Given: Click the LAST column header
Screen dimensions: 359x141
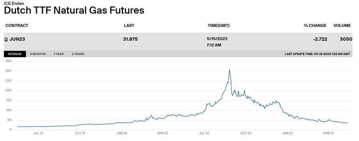Looking at the screenshot, I should tap(129, 26).
